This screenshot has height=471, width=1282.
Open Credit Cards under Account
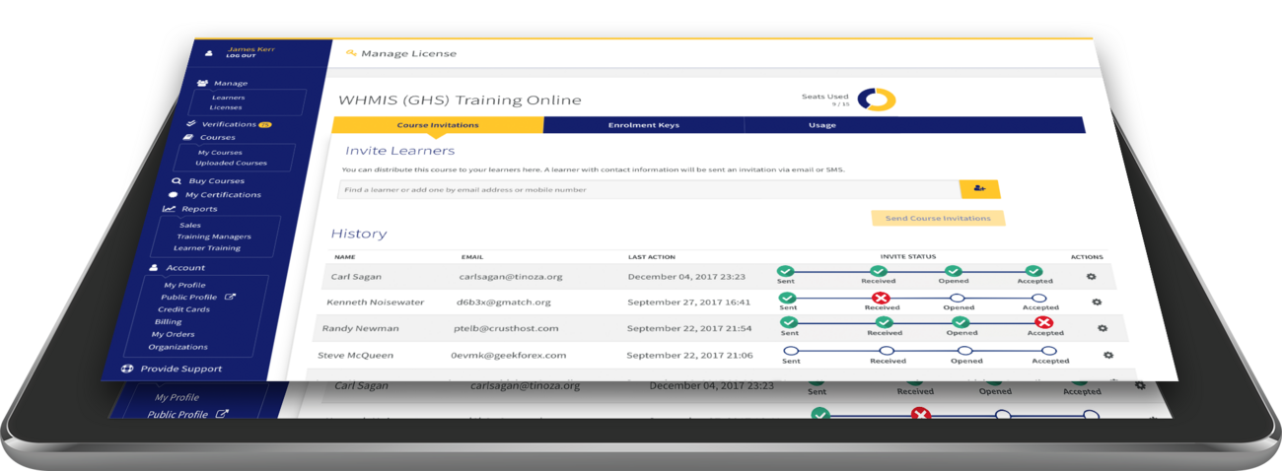183,309
